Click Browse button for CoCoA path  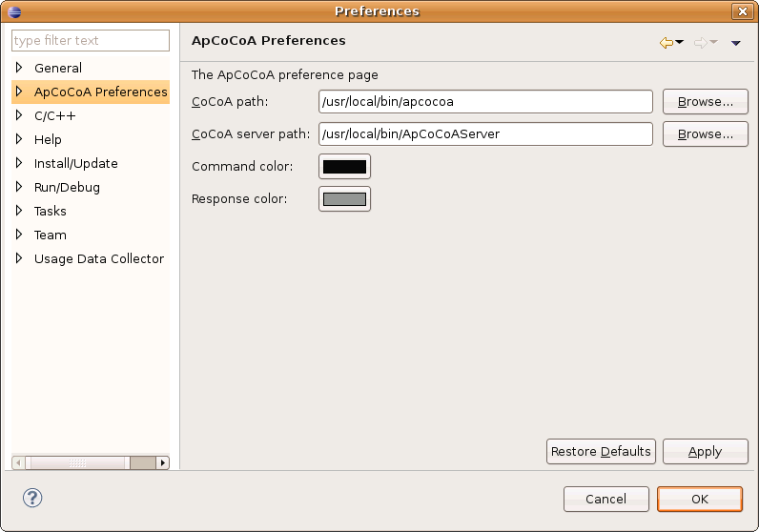click(706, 102)
